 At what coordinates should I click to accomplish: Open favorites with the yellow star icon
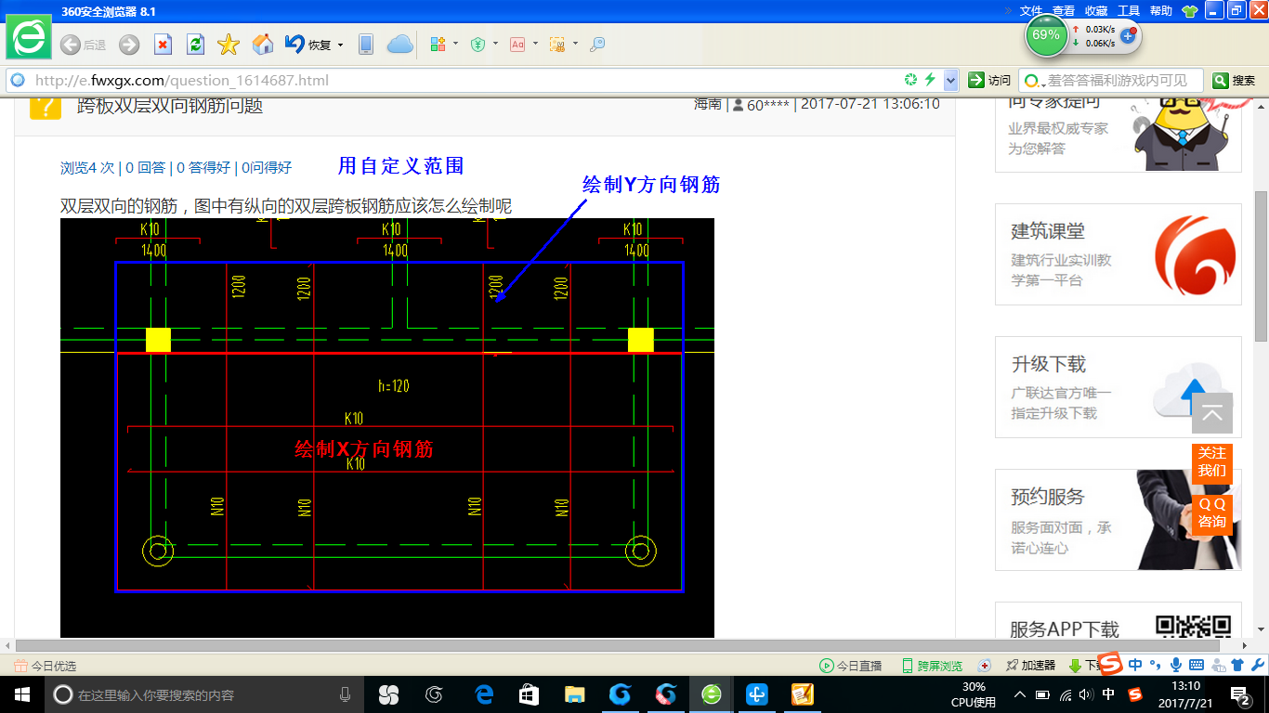(x=229, y=45)
